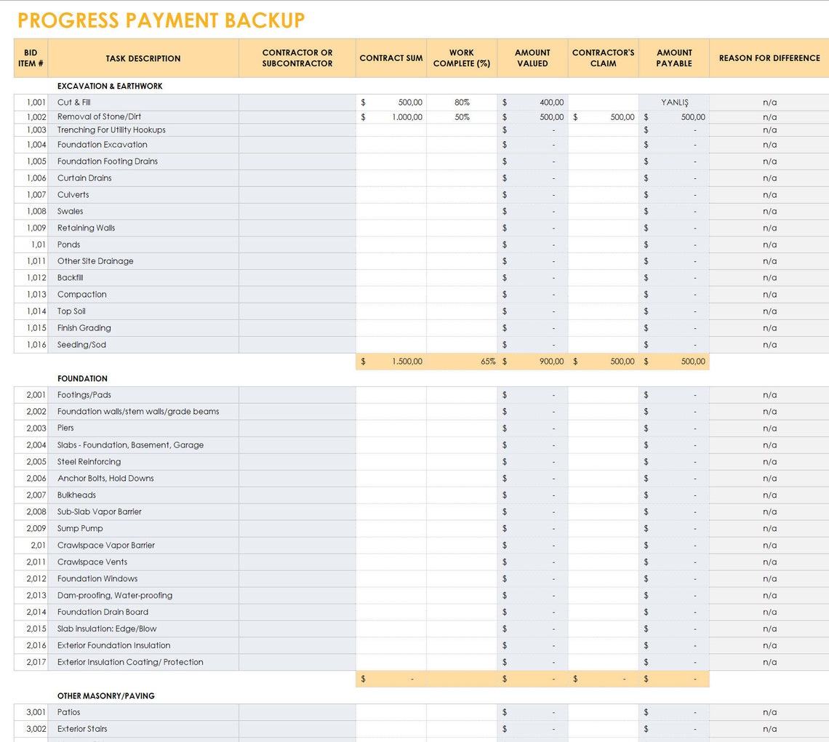
Task: Select the CONTRACTOR'S CLAIM column header
Action: [603, 58]
